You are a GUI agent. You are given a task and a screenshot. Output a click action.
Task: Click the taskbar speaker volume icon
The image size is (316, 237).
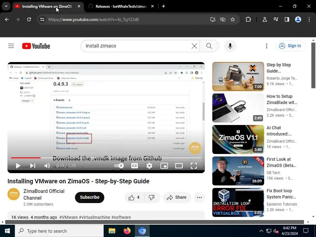(276, 231)
